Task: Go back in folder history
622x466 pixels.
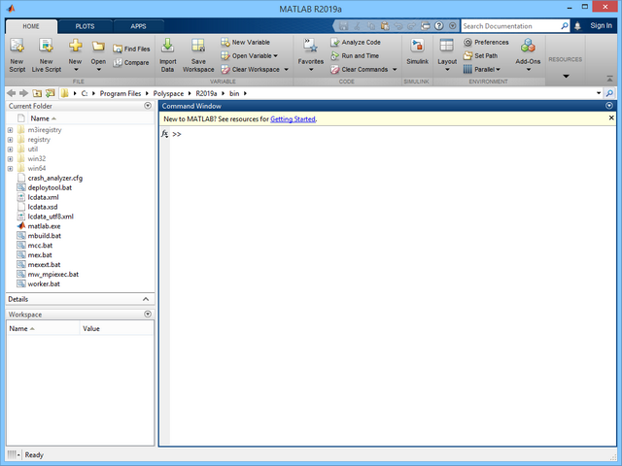Action: [x=11, y=93]
